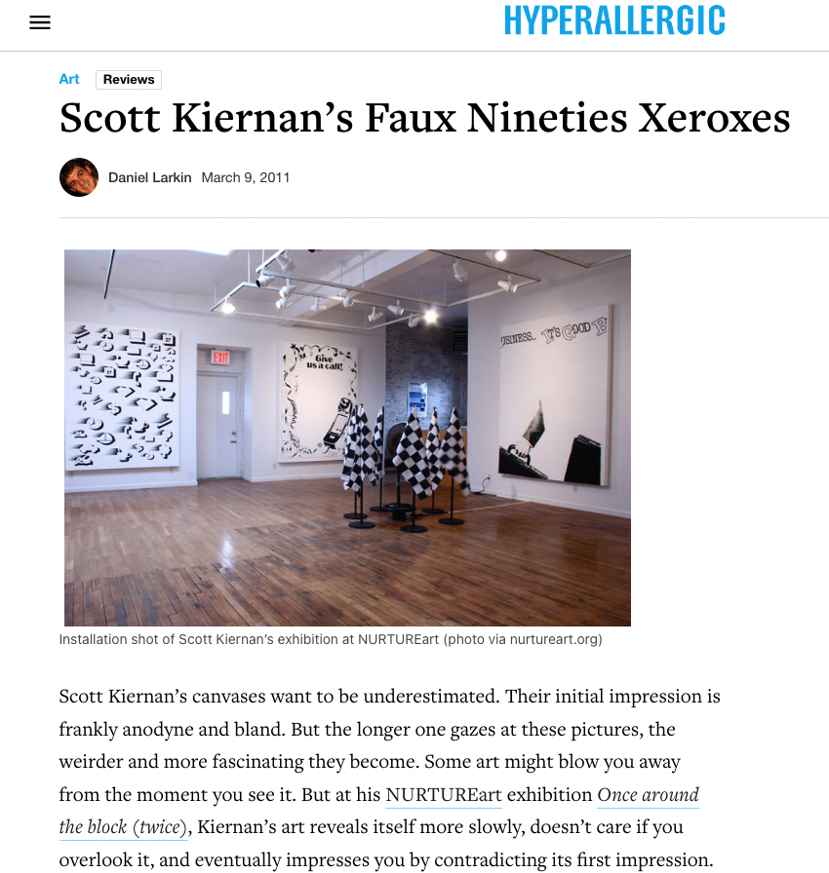Click the red EXIT sign in the photo
Image resolution: width=829 pixels, height=873 pixels.
click(220, 358)
